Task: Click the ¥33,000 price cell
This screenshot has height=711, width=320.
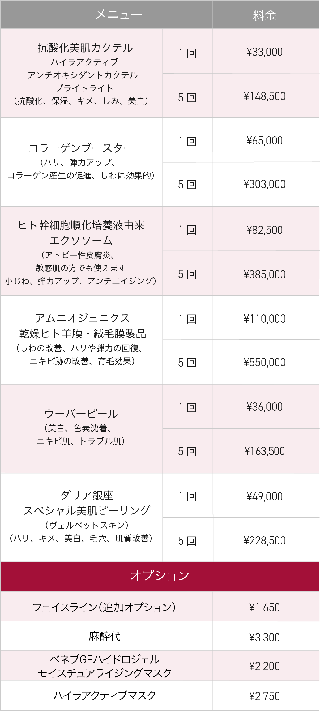Action: click(264, 52)
